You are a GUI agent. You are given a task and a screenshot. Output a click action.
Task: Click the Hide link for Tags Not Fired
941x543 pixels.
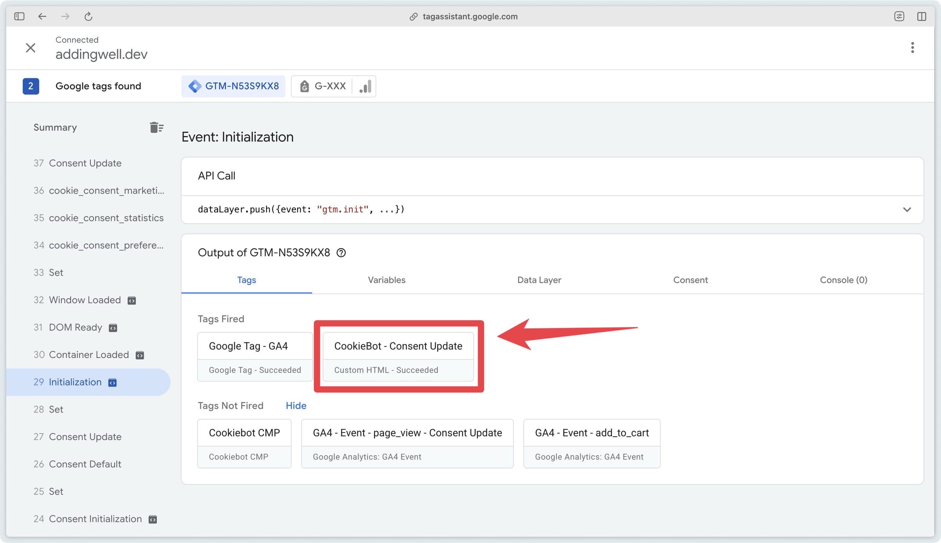296,405
